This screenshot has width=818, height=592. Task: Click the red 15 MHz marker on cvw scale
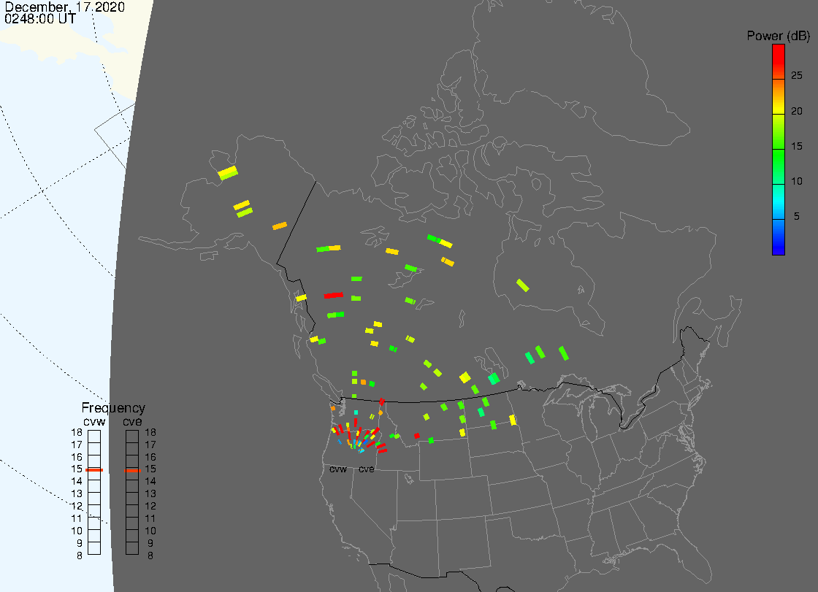tap(94, 470)
